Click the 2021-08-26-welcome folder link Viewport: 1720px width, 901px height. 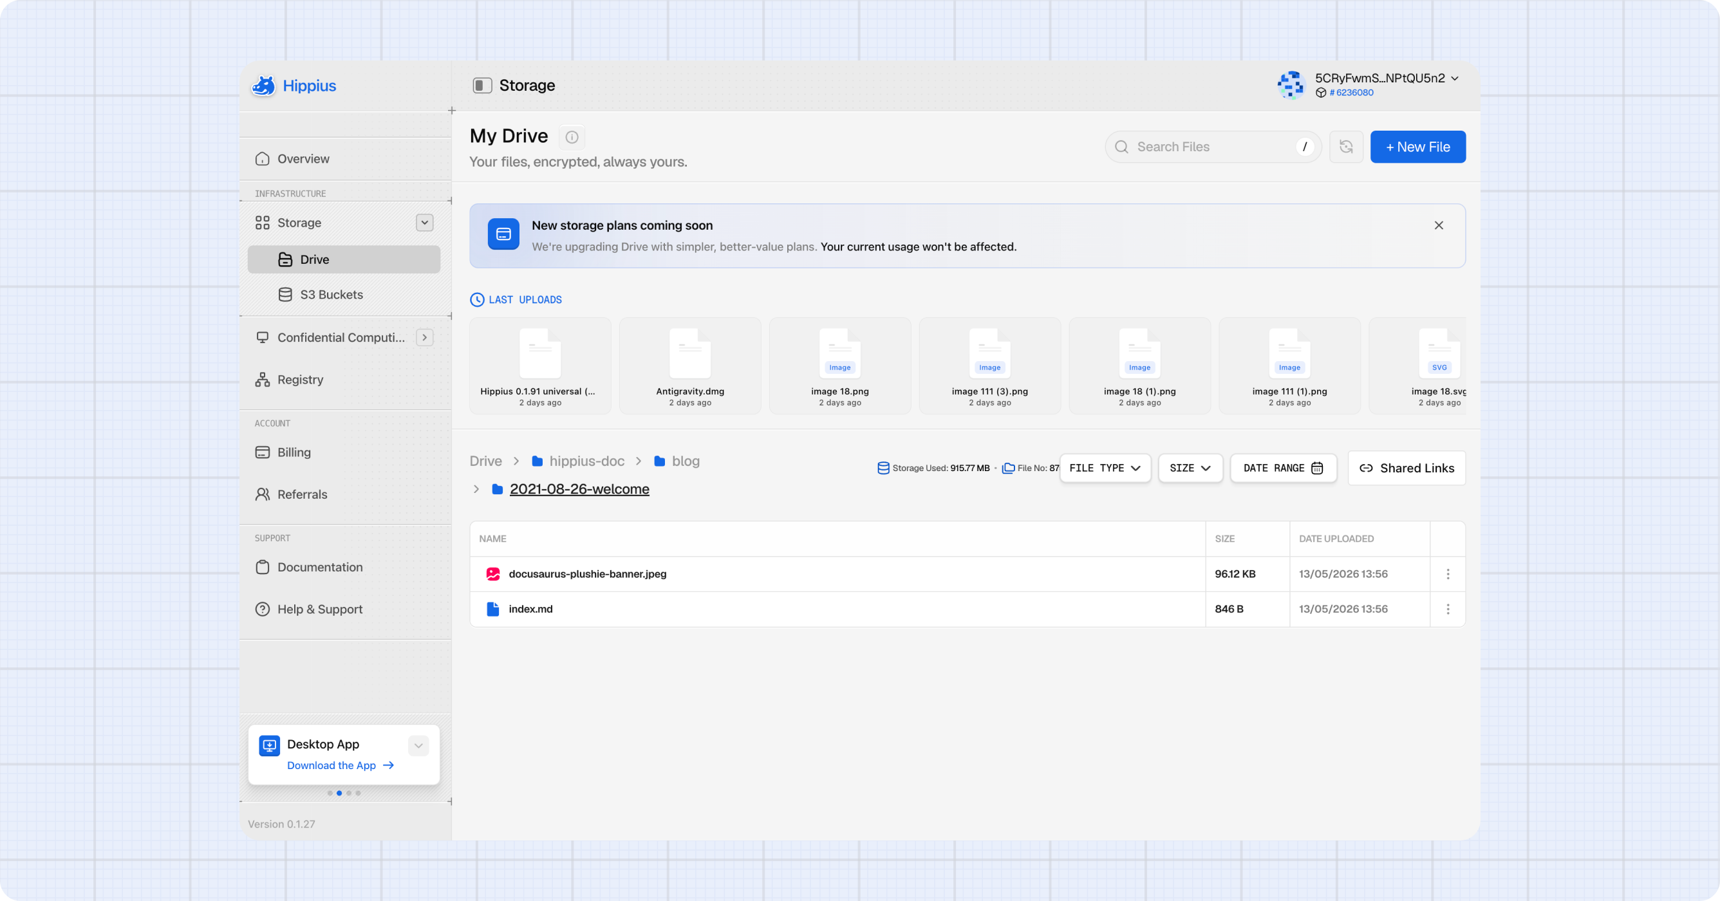click(579, 489)
